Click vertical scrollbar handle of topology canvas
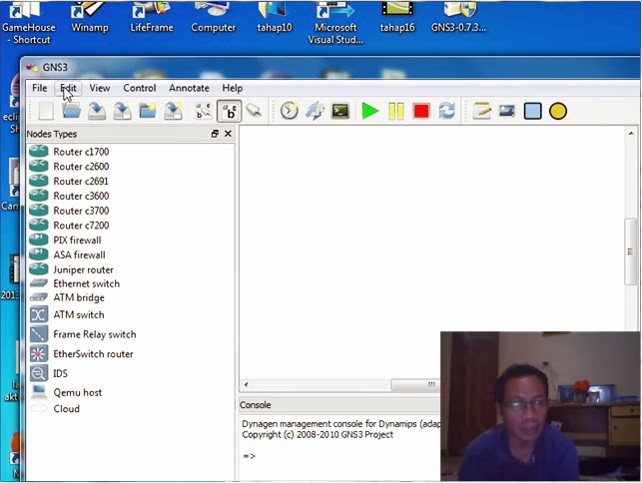This screenshot has height=483, width=642. click(630, 251)
